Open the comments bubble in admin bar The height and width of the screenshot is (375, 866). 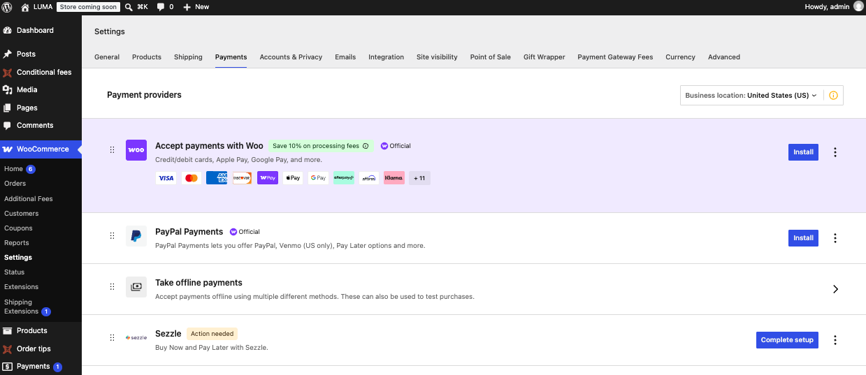click(165, 6)
